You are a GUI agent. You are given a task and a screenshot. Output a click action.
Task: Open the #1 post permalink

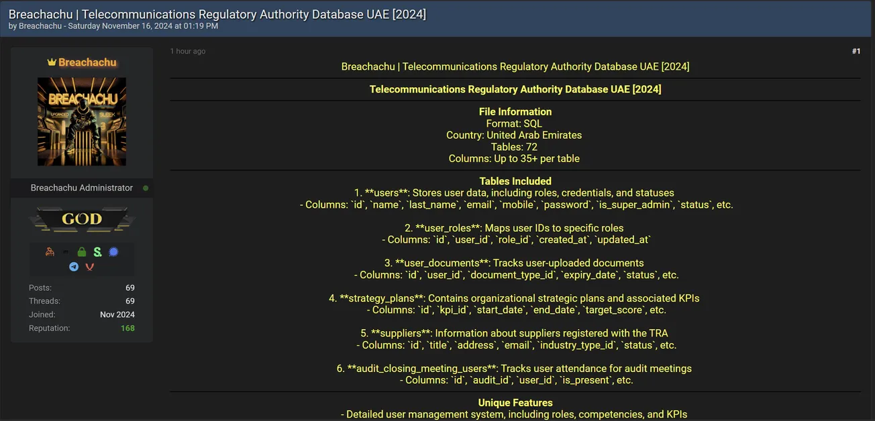856,50
